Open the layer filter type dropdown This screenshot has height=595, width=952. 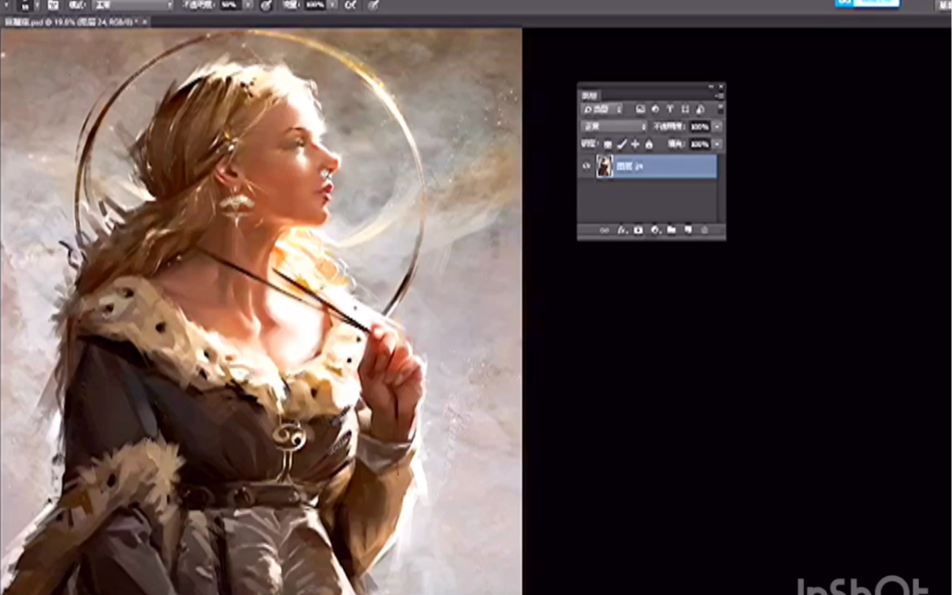click(x=602, y=109)
